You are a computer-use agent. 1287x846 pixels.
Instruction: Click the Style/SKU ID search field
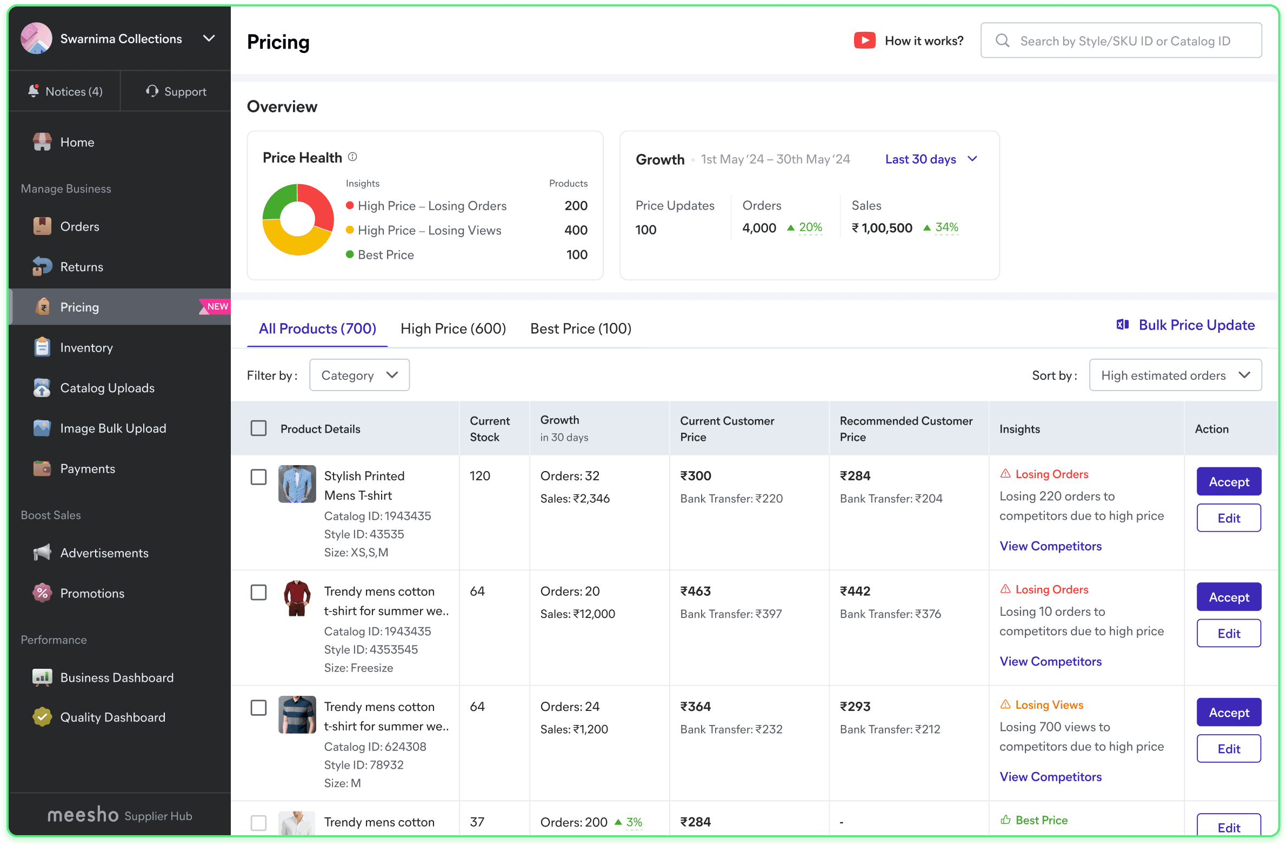click(1121, 41)
